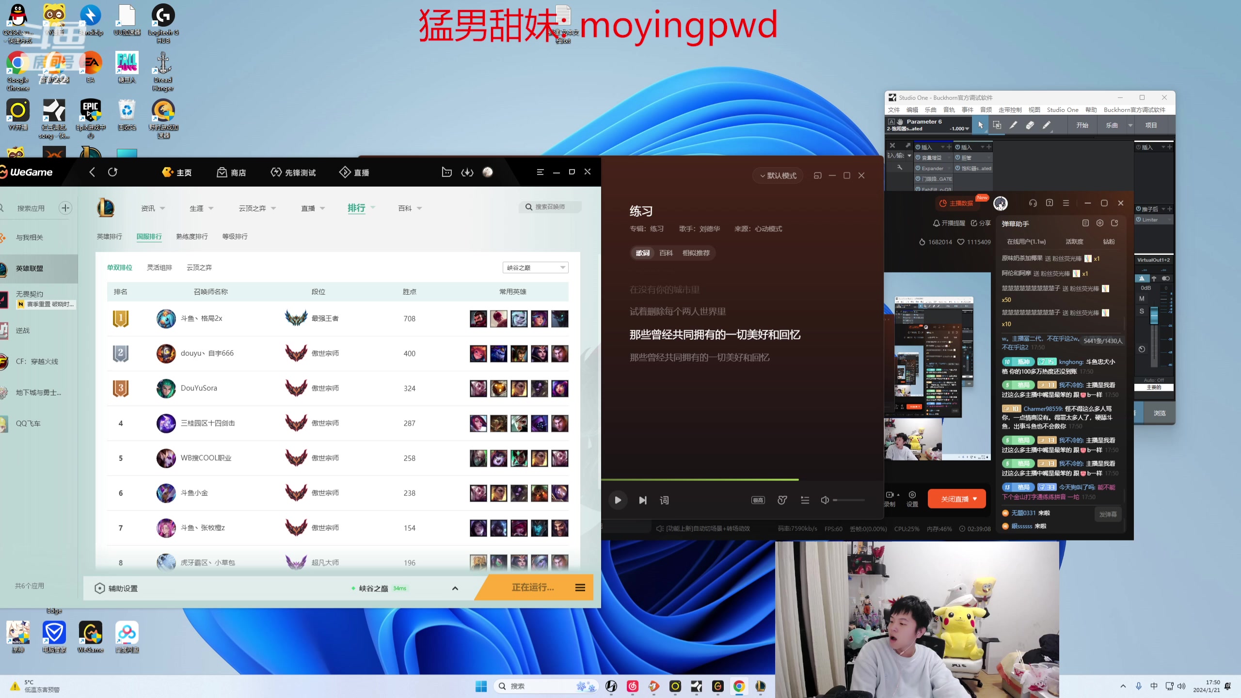Skip to next song in music player
1241x698 pixels.
[x=643, y=500]
